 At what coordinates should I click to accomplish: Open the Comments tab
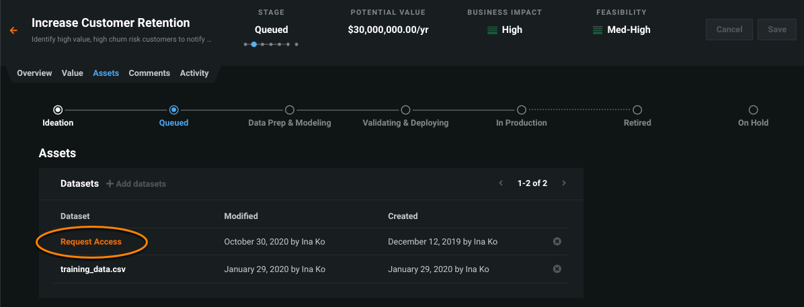[149, 73]
